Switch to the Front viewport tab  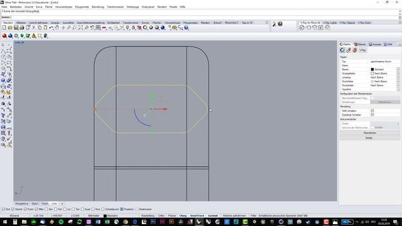point(45,203)
